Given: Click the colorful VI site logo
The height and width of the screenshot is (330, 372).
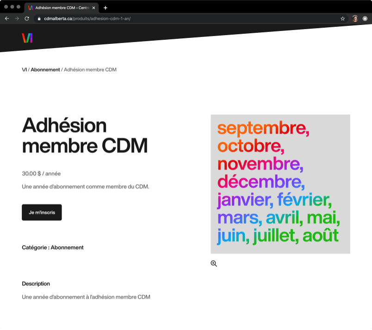Looking at the screenshot, I should 27,38.
